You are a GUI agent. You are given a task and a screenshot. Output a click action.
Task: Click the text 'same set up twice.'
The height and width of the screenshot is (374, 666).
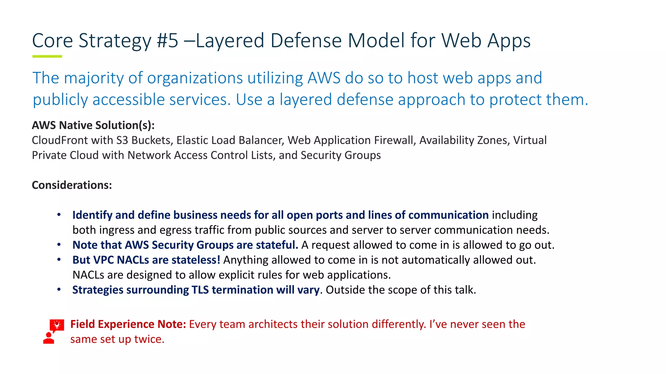tap(117, 339)
